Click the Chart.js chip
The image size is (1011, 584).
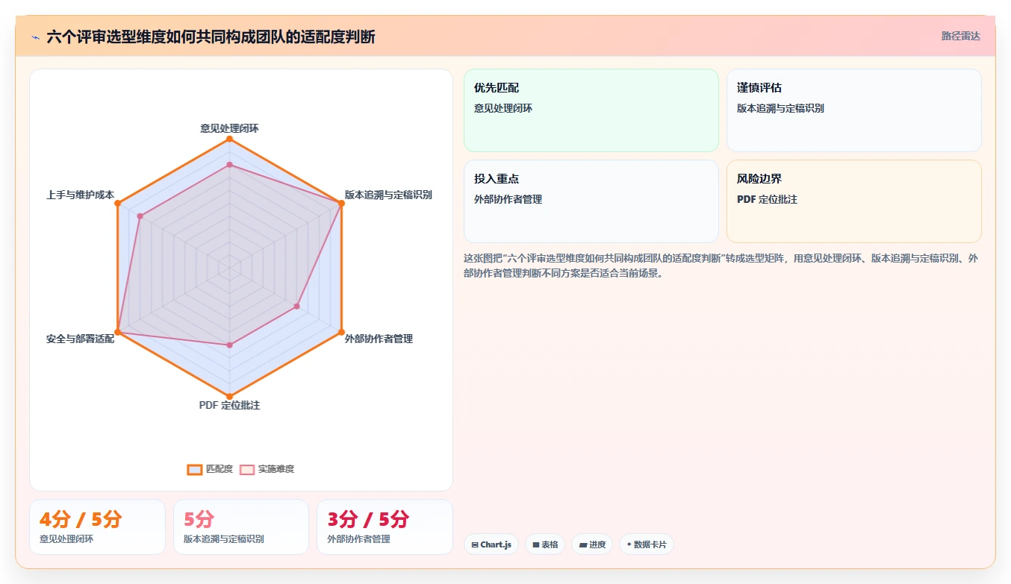pos(491,544)
